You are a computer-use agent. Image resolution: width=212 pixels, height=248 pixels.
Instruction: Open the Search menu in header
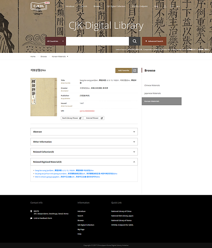[x=84, y=6]
